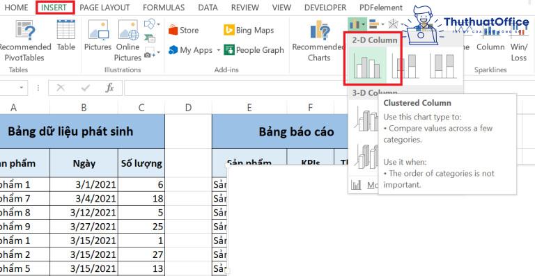Insert the People Graph add-in

pyautogui.click(x=254, y=50)
